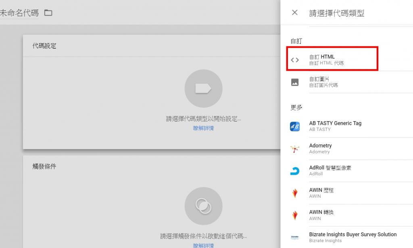Viewport: 413px width, 248px height.
Task: Click the custom image tag icon
Action: [295, 82]
